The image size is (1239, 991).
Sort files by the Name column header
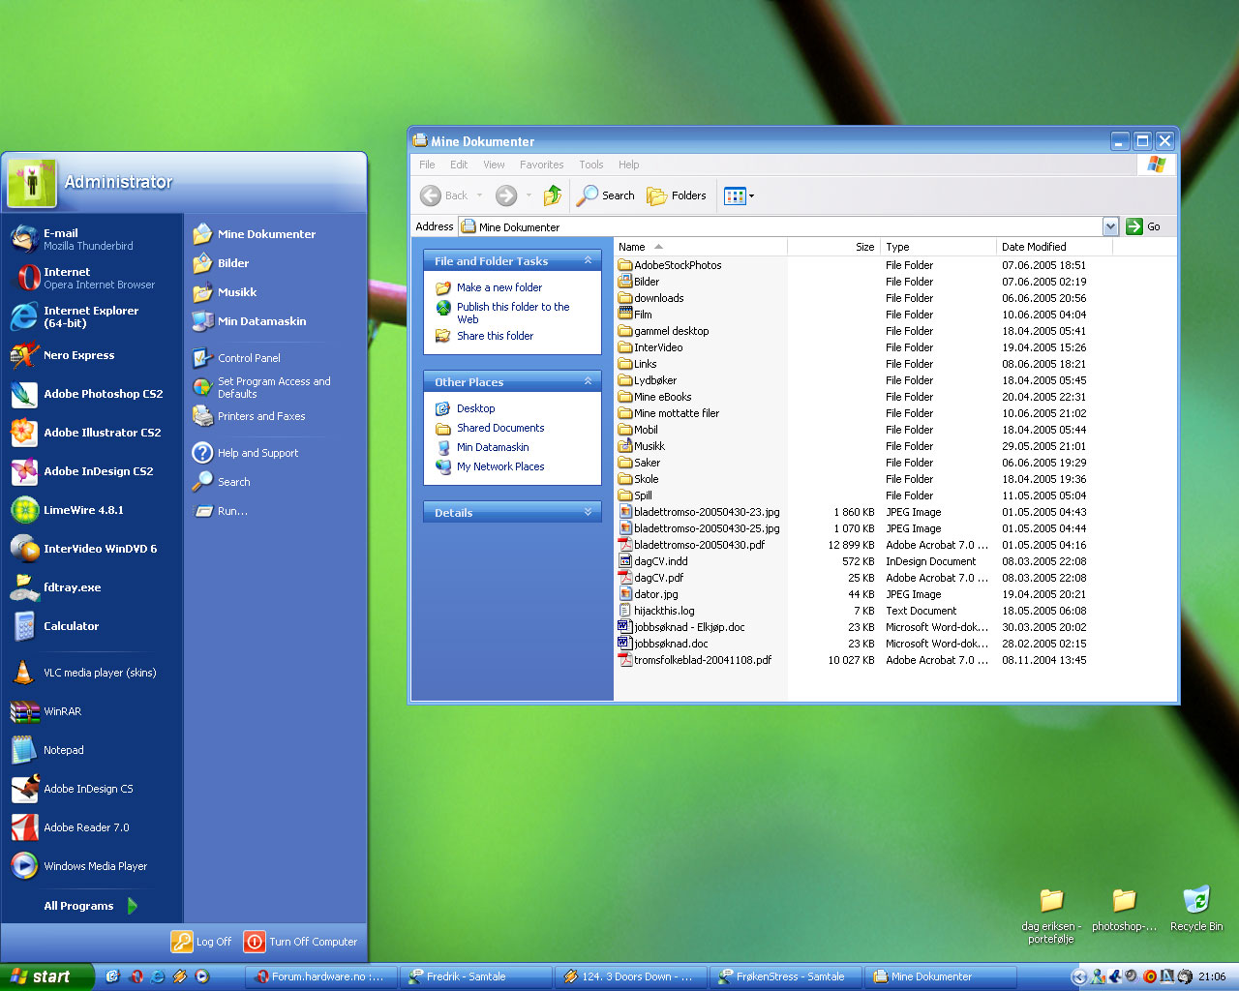point(701,247)
